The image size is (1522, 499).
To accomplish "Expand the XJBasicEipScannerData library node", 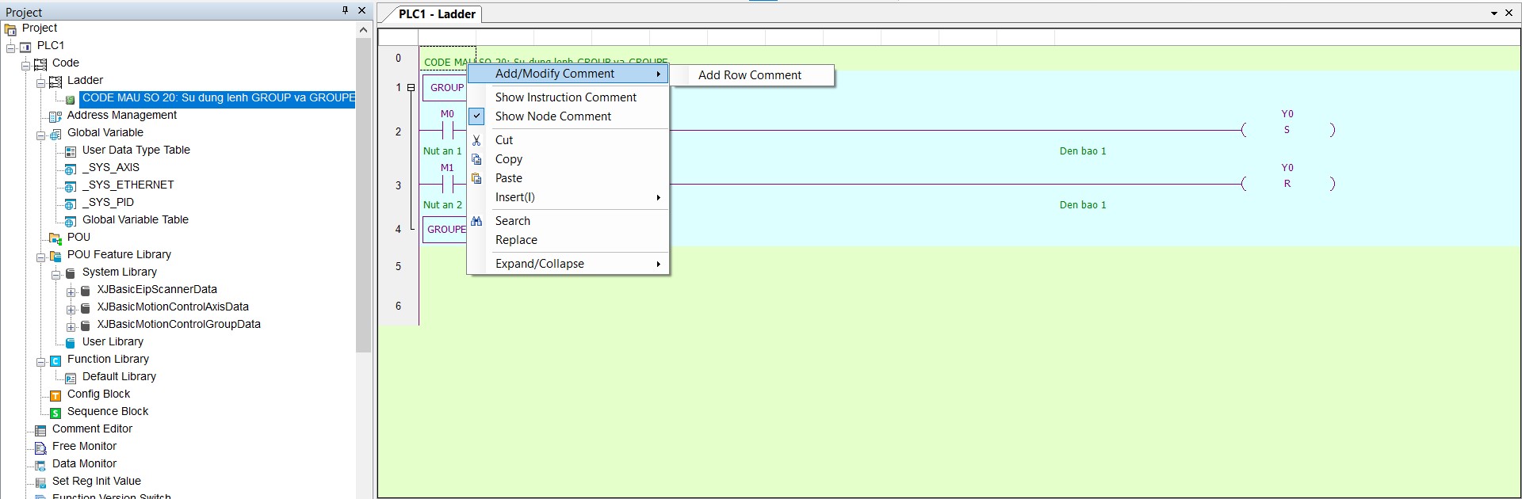I will pyautogui.click(x=71, y=292).
